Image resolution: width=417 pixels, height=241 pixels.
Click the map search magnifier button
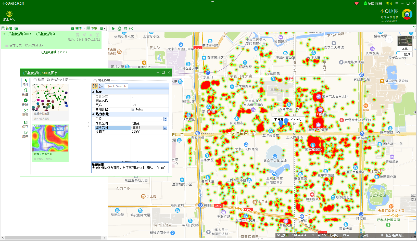point(389,39)
